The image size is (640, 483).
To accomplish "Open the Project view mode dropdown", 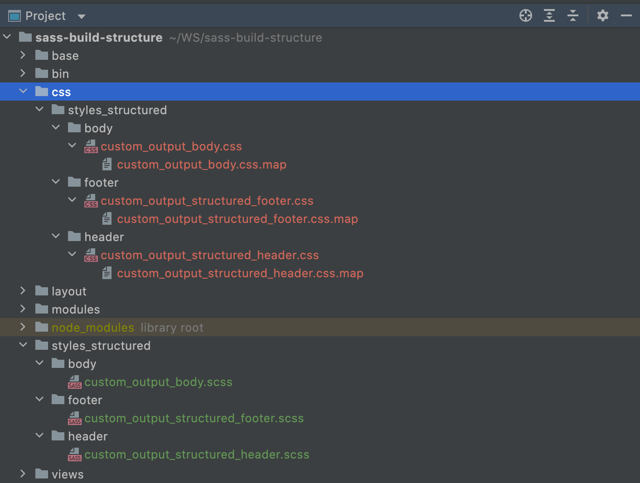I will (81, 16).
